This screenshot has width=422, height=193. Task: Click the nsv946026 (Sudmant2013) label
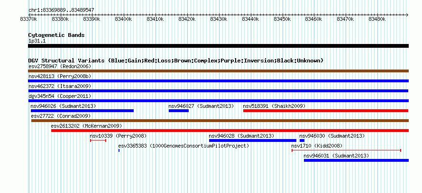click(63, 106)
